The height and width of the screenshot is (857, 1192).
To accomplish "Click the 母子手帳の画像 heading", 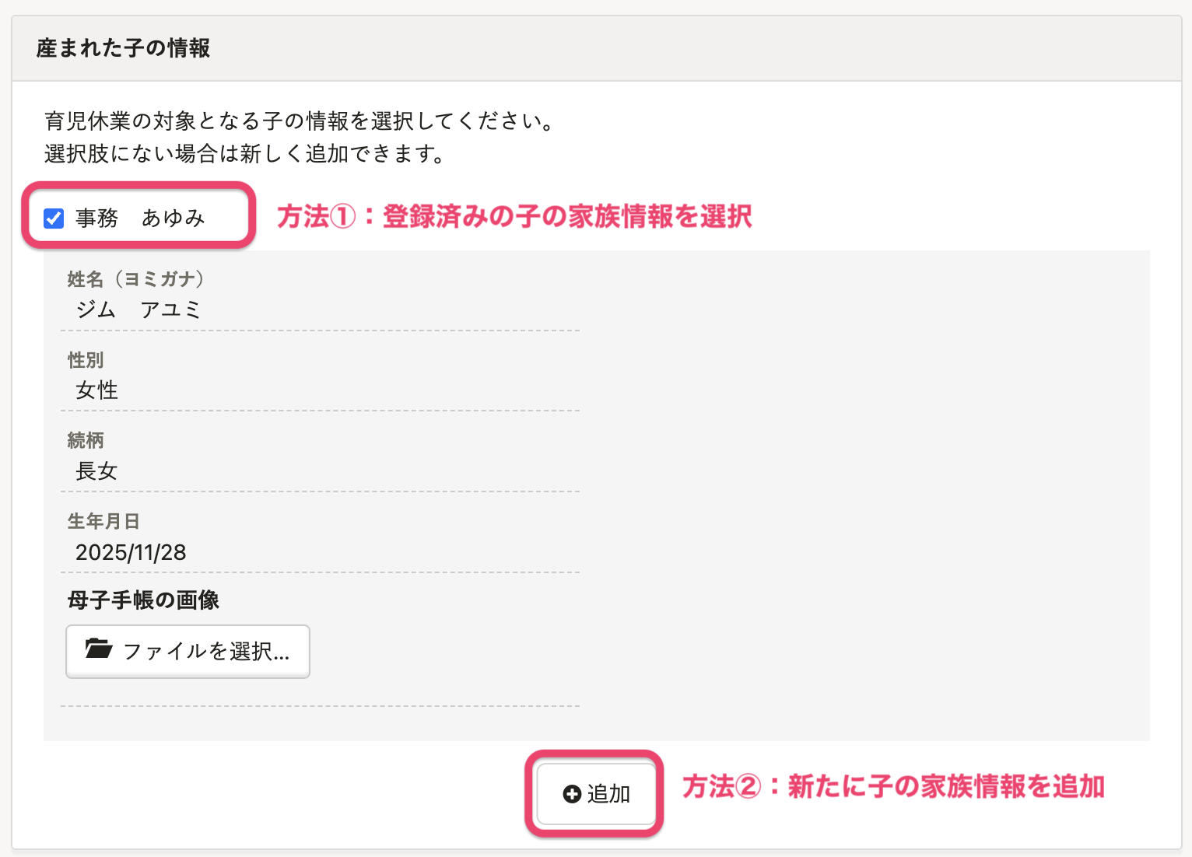I will point(143,600).
